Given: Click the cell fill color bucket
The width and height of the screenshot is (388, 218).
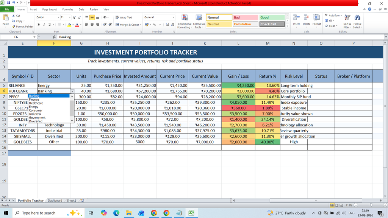Looking at the screenshot, I should click(69, 25).
